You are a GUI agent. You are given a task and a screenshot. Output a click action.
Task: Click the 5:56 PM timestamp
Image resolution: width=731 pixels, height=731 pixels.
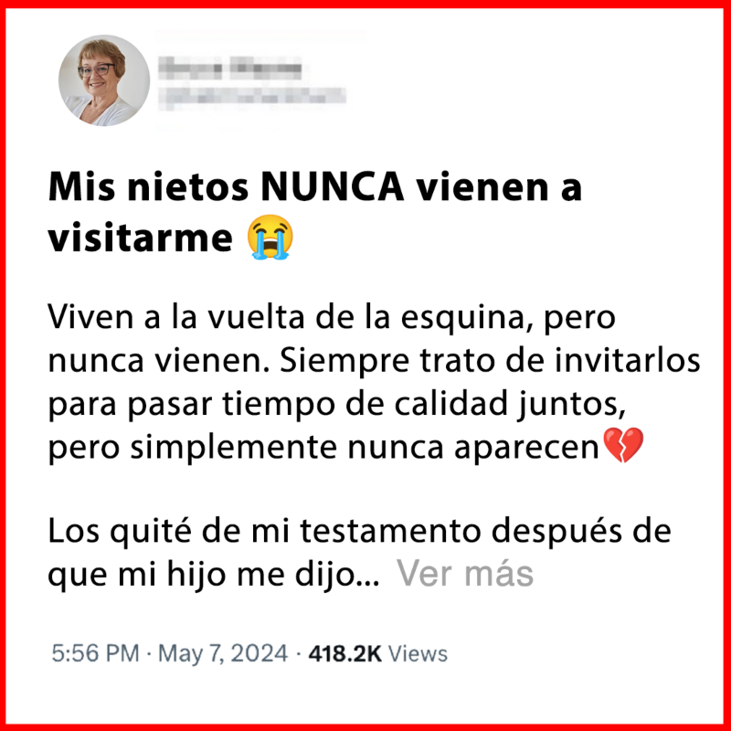pos(95,652)
